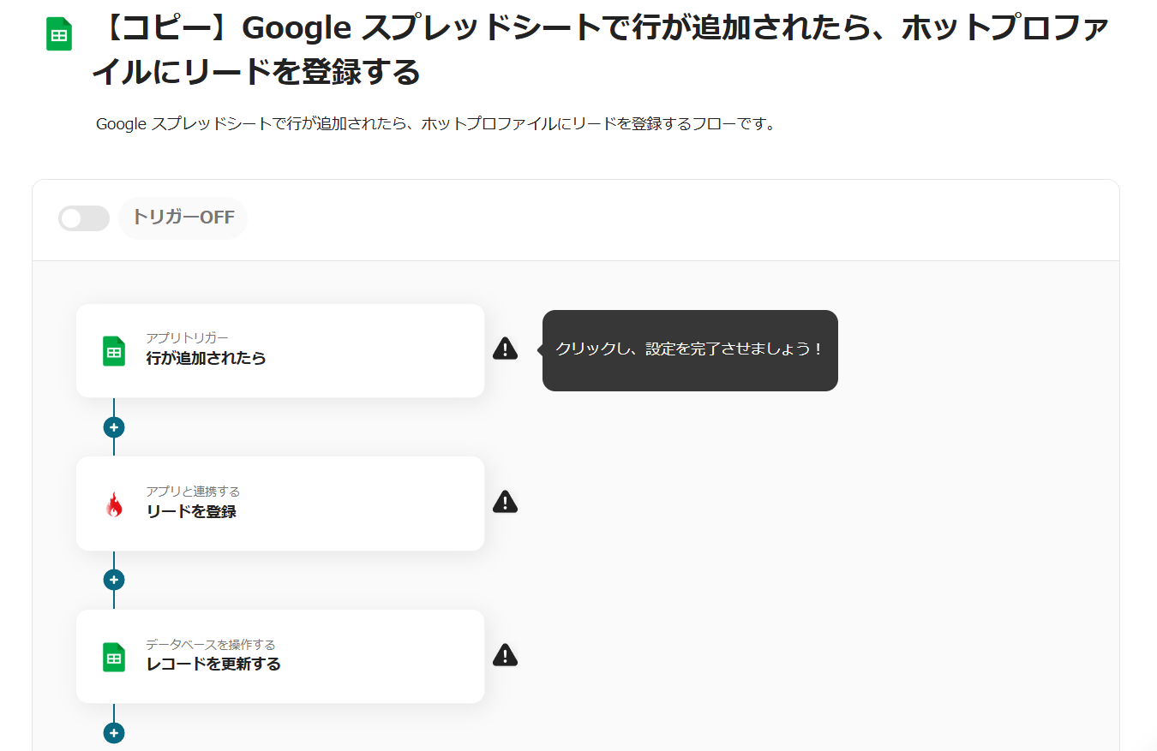The height and width of the screenshot is (751, 1157).
Task: Click the warning icon beside レコードを更新する
Action: point(505,655)
